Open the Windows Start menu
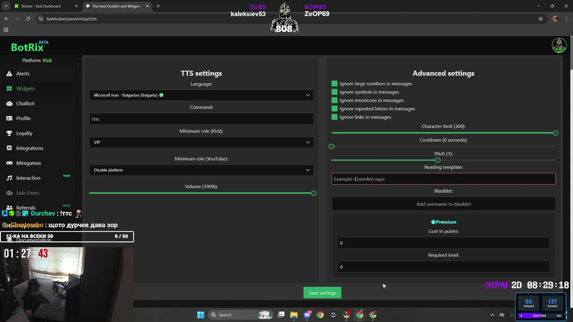This screenshot has width=573, height=322. pos(201,315)
